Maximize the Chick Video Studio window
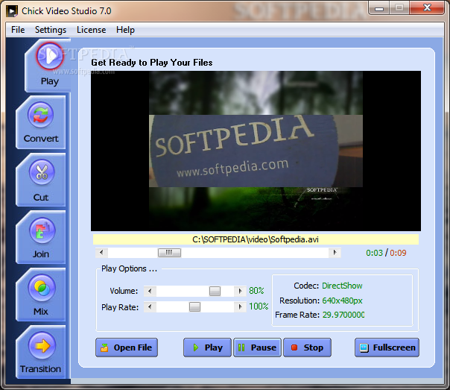The height and width of the screenshot is (390, 450). (399, 8)
